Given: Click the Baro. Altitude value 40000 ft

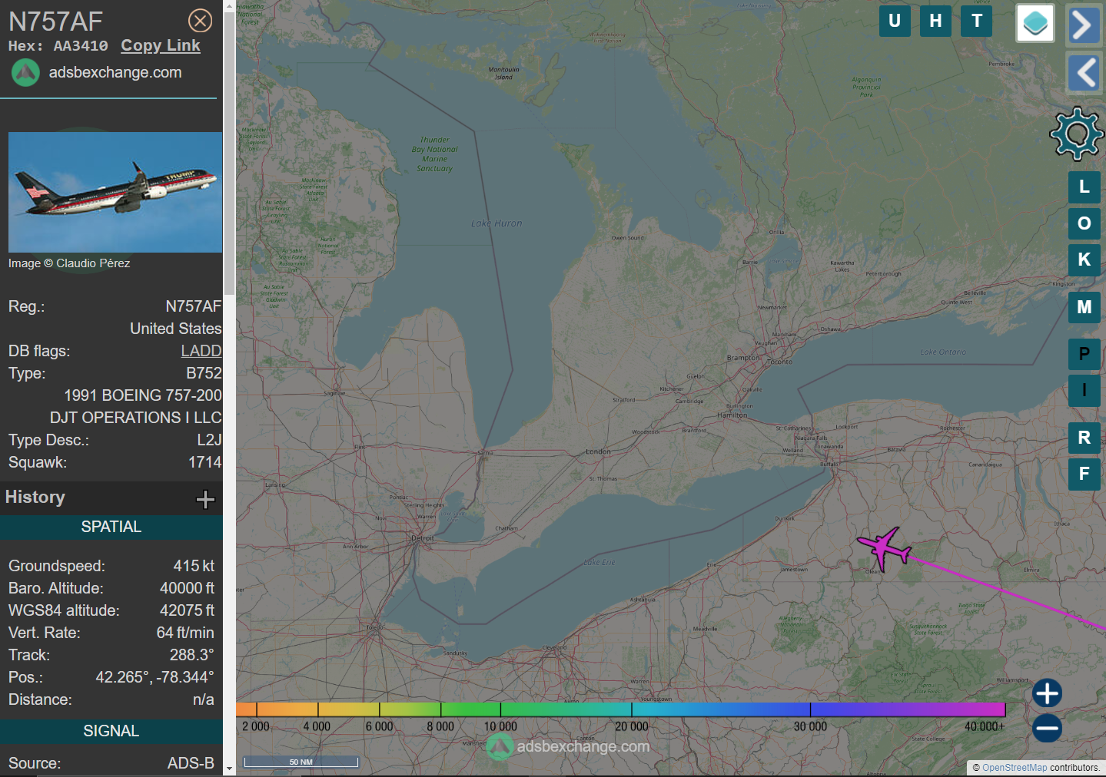Looking at the screenshot, I should pyautogui.click(x=187, y=588).
